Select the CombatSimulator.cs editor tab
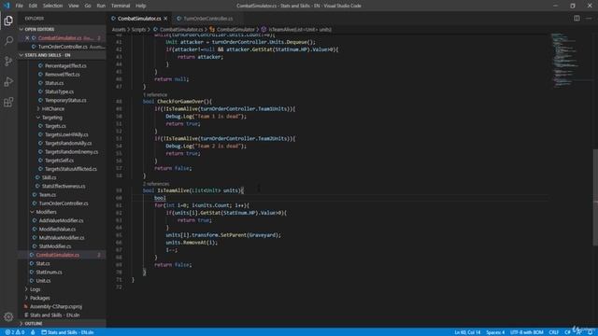Image resolution: width=598 pixels, height=336 pixels. click(139, 19)
